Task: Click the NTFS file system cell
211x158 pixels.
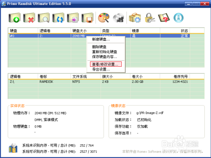Action: 76,82
